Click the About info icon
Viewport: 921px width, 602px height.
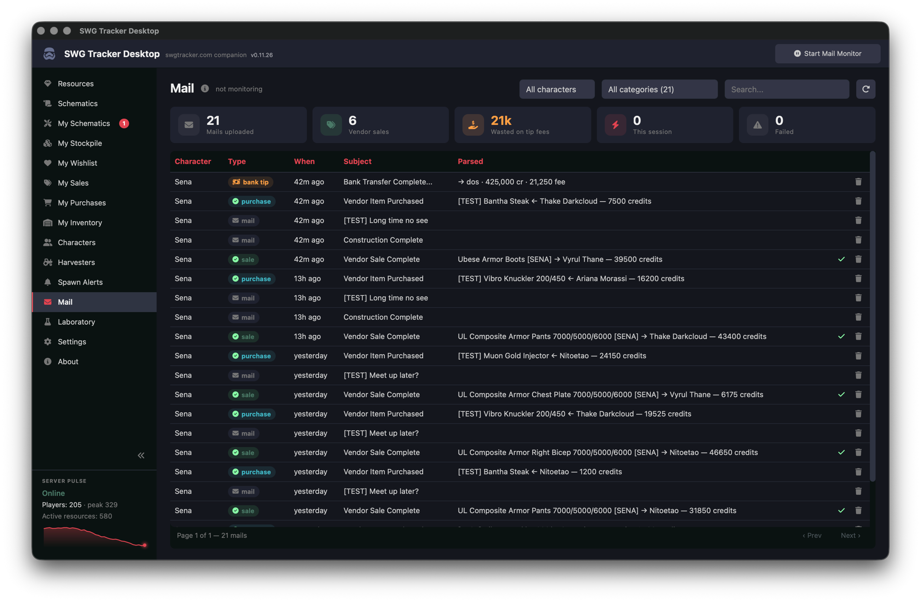click(x=47, y=361)
